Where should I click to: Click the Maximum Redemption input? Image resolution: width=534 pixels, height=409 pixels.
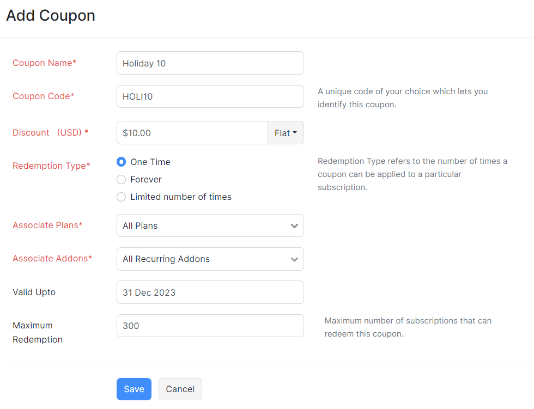(x=210, y=325)
